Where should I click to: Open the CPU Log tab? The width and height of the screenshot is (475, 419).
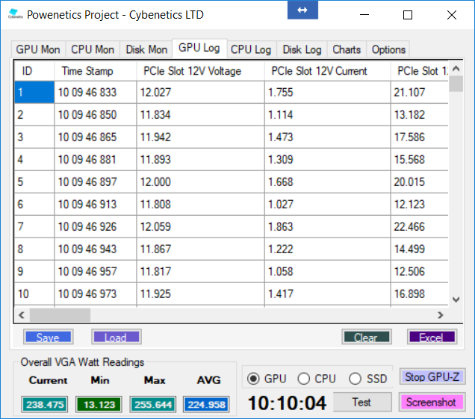point(251,49)
